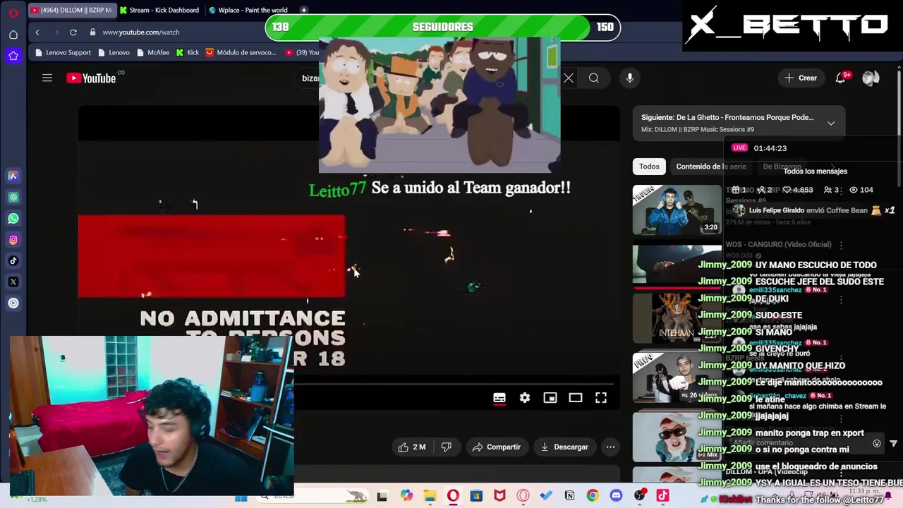The height and width of the screenshot is (508, 903).
Task: Select the De Bizarrap filter chip
Action: tap(782, 167)
